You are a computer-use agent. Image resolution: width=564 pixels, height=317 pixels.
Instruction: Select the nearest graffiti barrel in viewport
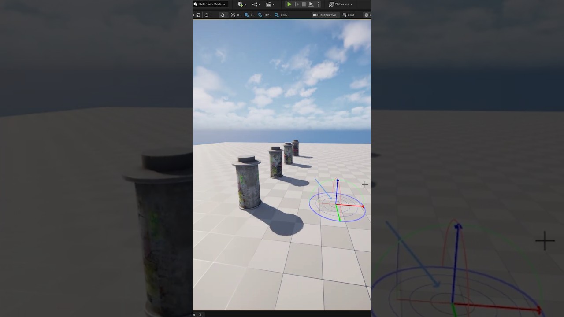point(247,182)
